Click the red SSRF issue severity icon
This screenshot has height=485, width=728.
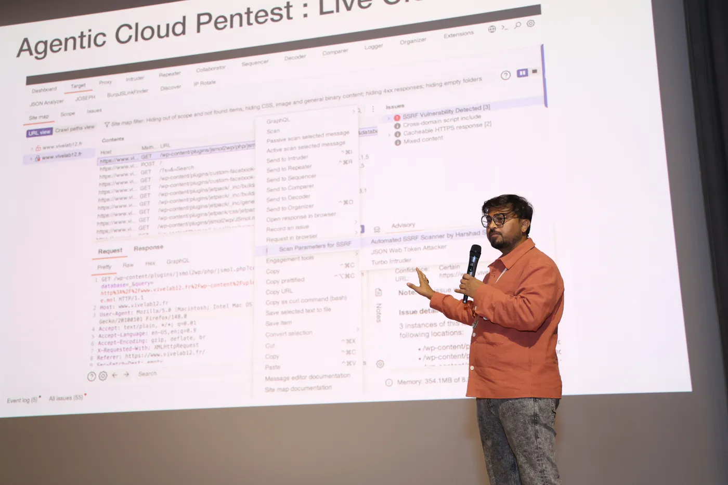coord(397,118)
